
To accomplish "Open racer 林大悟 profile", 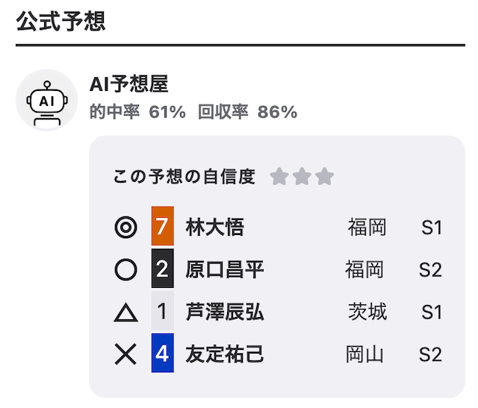I will point(215,227).
